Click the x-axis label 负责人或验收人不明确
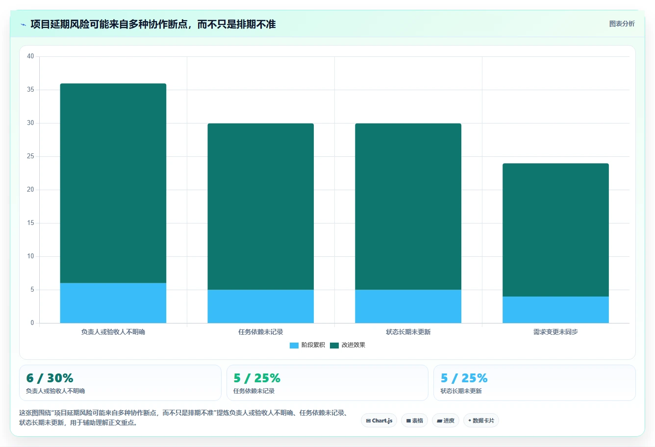 pyautogui.click(x=113, y=332)
